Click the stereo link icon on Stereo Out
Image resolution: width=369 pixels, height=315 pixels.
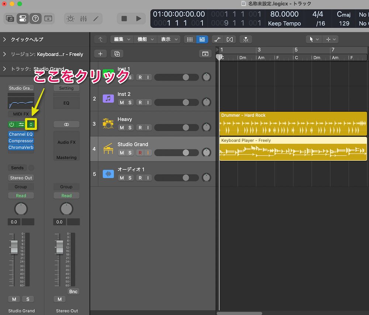pos(66,124)
